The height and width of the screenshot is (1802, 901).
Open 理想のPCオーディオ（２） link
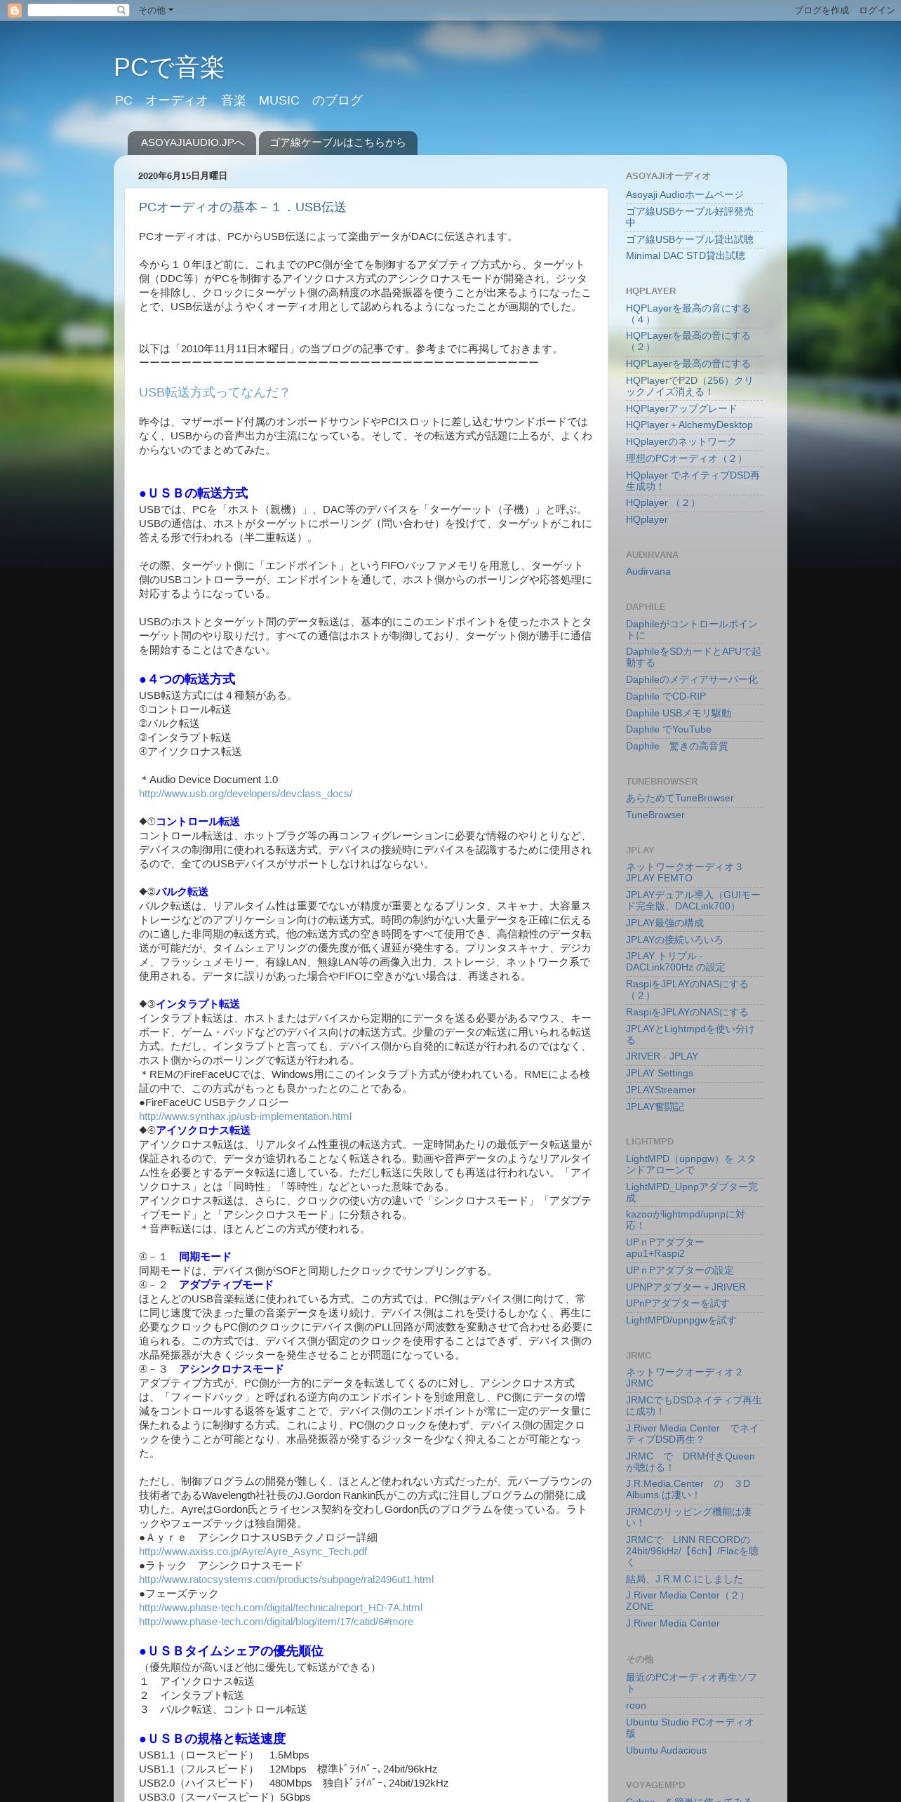(686, 458)
